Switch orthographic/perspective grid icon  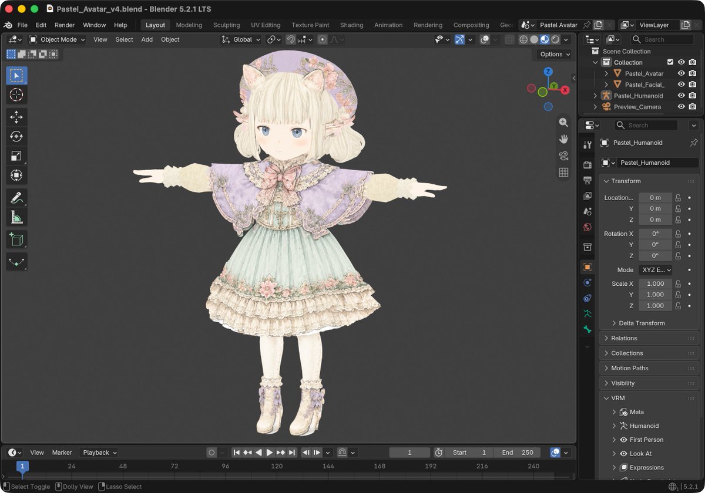click(563, 172)
